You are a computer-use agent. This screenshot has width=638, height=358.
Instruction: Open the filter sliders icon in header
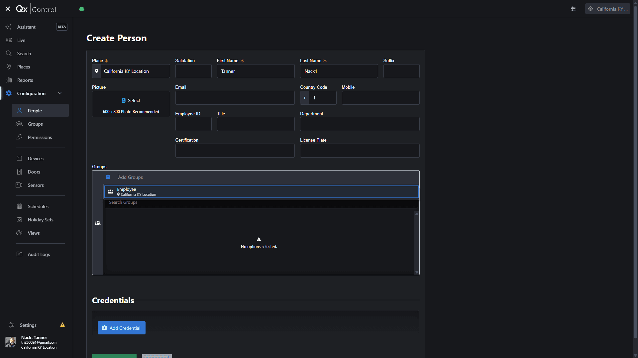pos(573,9)
